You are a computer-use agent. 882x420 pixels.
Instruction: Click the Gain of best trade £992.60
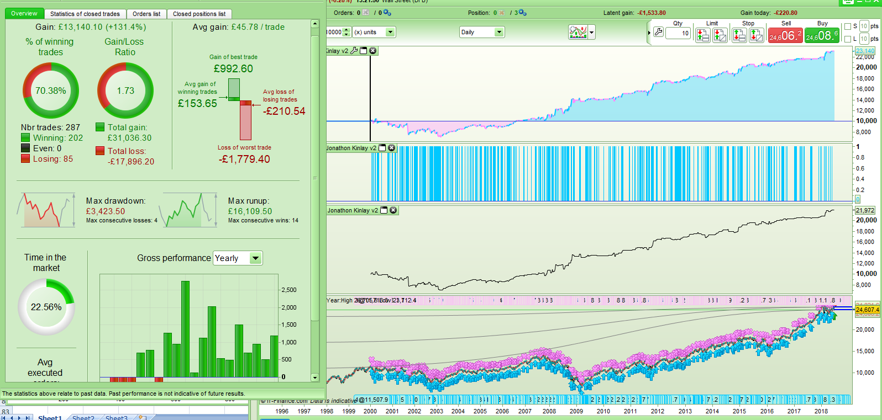tap(233, 68)
